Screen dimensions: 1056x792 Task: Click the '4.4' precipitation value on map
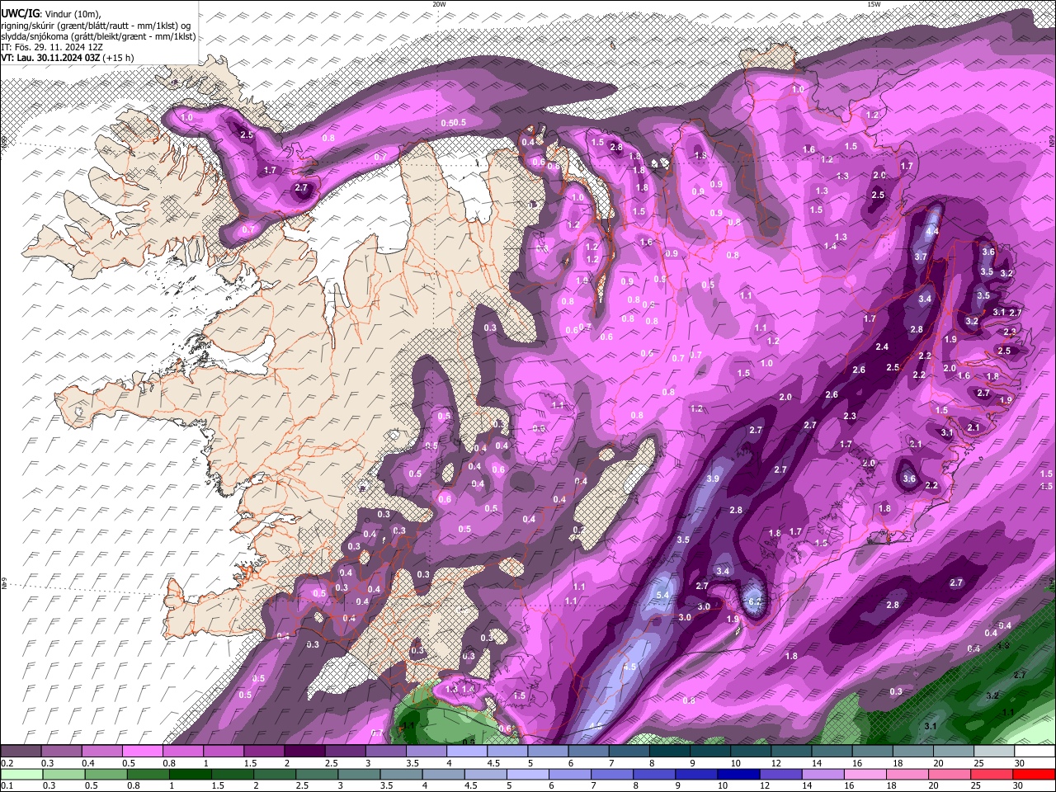[x=932, y=233]
